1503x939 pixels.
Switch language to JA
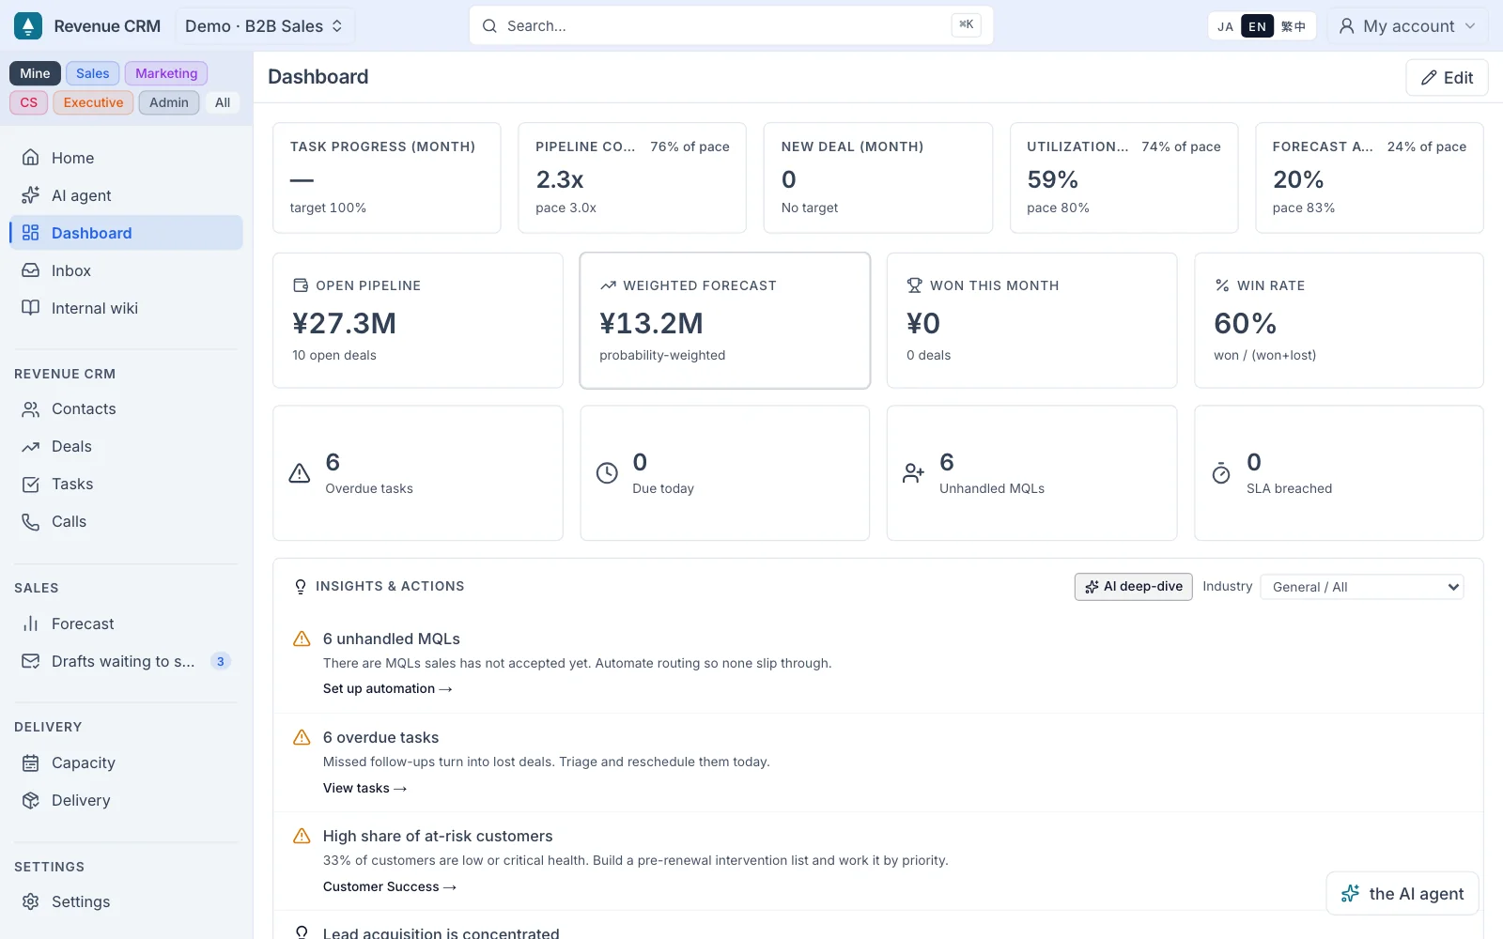(1225, 26)
